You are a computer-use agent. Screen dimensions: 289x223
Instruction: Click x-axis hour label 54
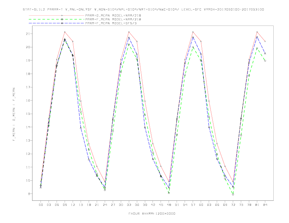[x=185, y=205]
